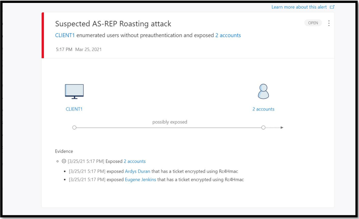The width and height of the screenshot is (359, 219).
Task: Click the OPEN status badge
Action: [x=313, y=23]
